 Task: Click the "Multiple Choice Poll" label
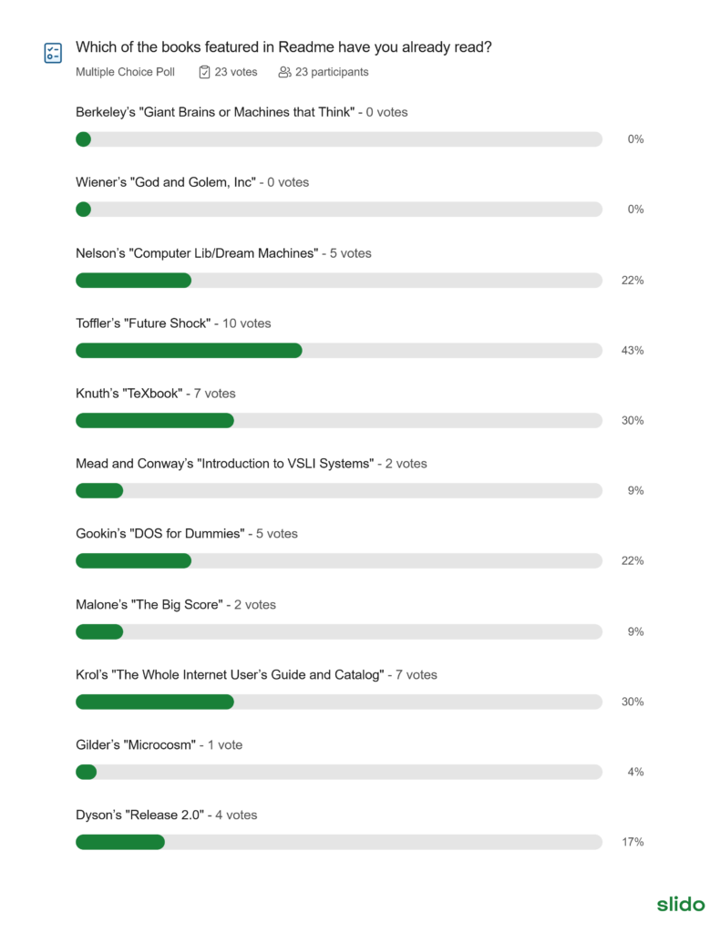[125, 72]
